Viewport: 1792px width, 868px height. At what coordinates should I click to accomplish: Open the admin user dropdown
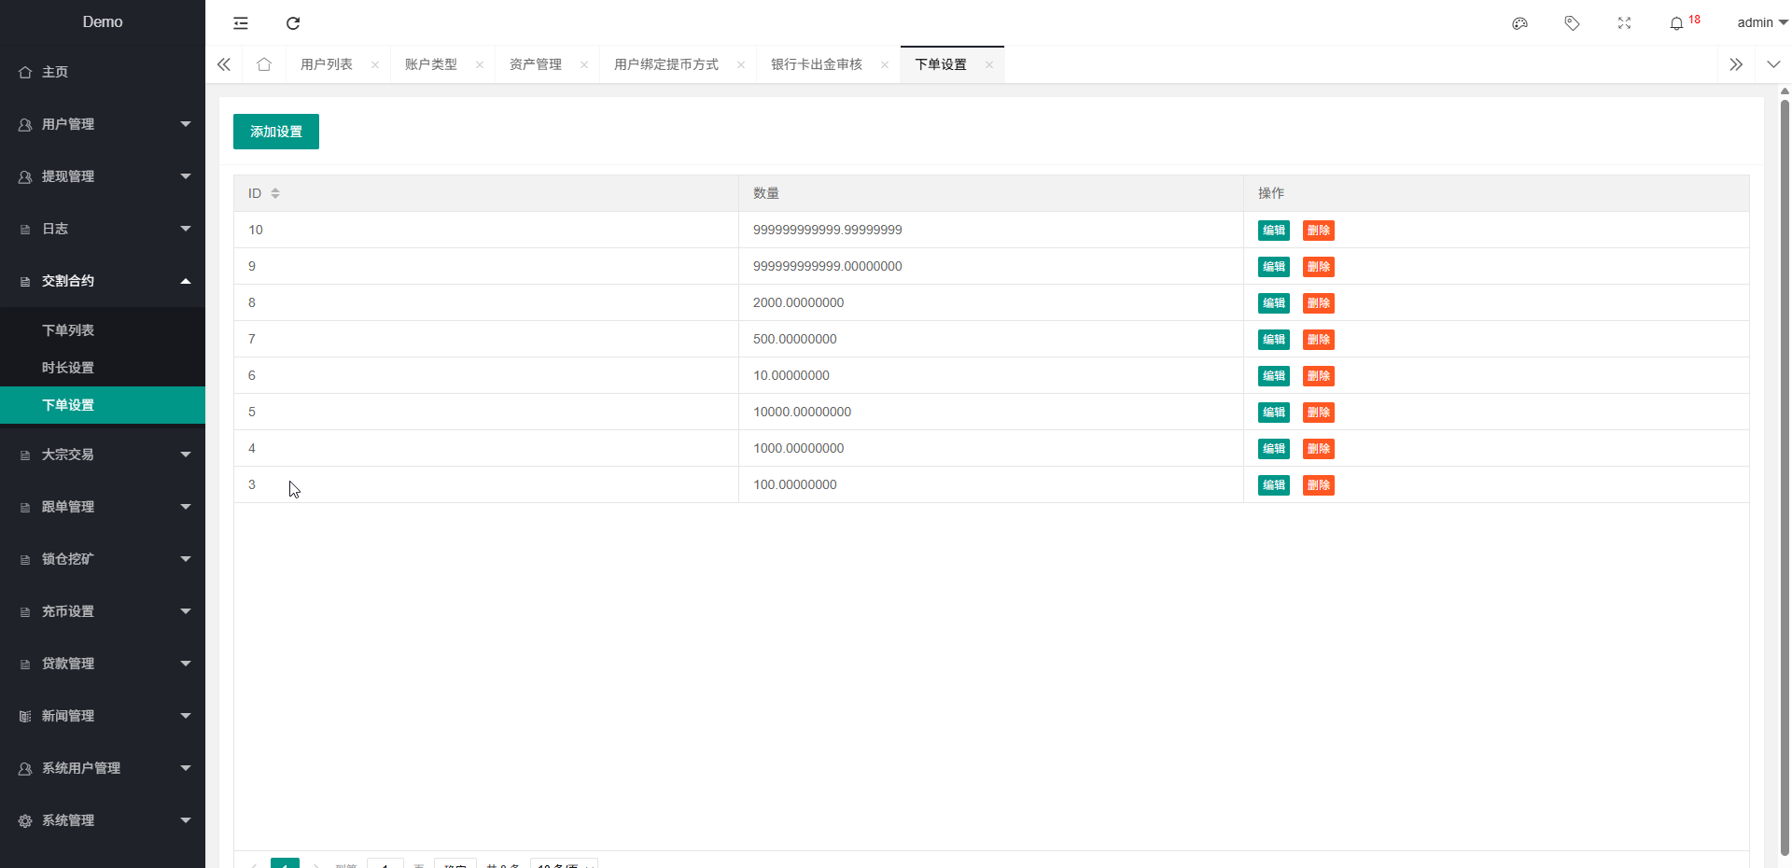click(1761, 22)
